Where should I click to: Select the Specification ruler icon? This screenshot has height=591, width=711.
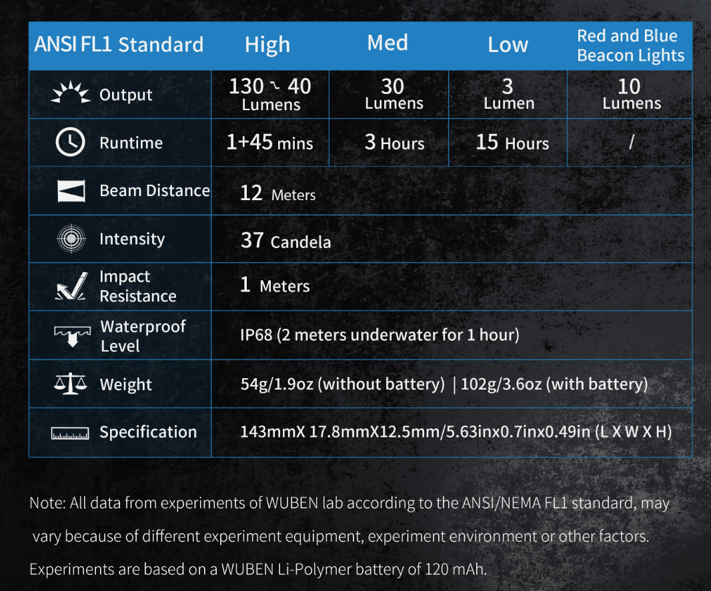(70, 434)
